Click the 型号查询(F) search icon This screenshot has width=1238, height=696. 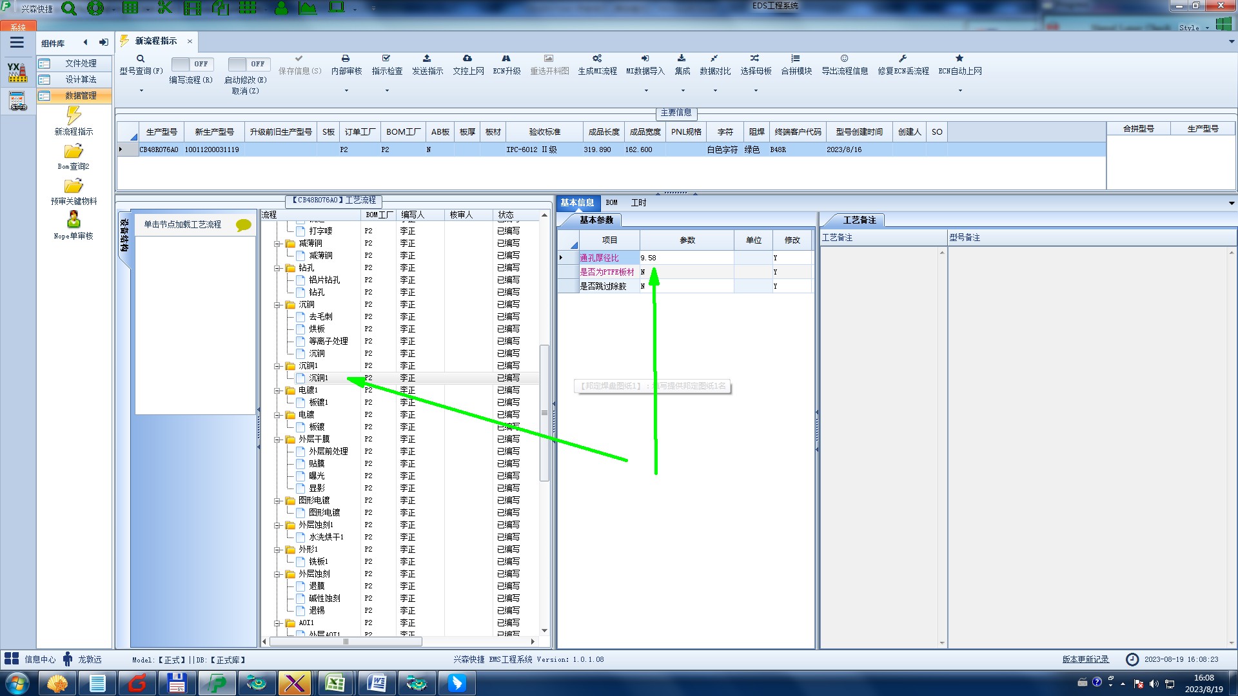[x=141, y=59]
